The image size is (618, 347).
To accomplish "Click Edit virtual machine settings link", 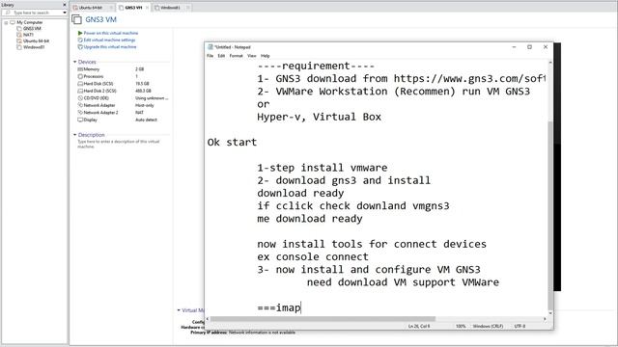I will (109, 40).
